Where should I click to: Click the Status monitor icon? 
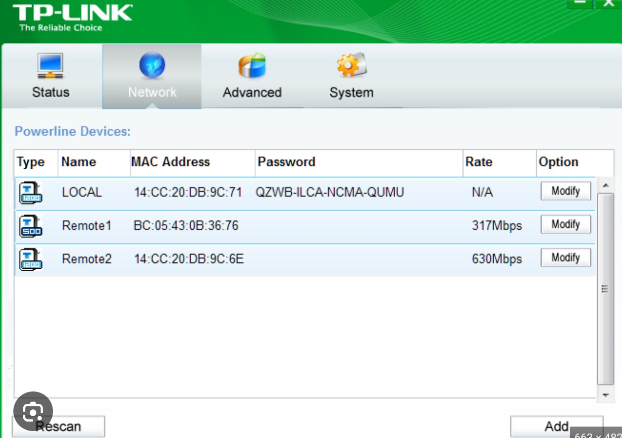tap(51, 66)
